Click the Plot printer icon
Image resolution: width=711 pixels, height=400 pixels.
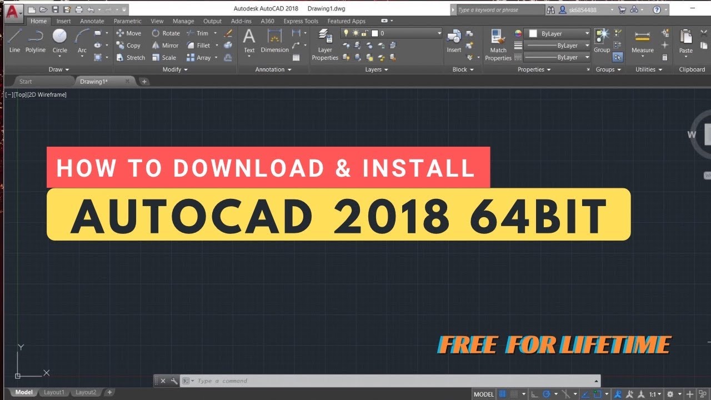point(79,9)
